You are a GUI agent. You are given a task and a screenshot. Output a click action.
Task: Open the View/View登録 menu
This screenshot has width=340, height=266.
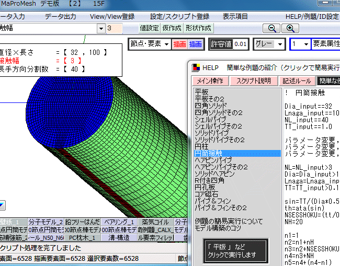(x=112, y=16)
